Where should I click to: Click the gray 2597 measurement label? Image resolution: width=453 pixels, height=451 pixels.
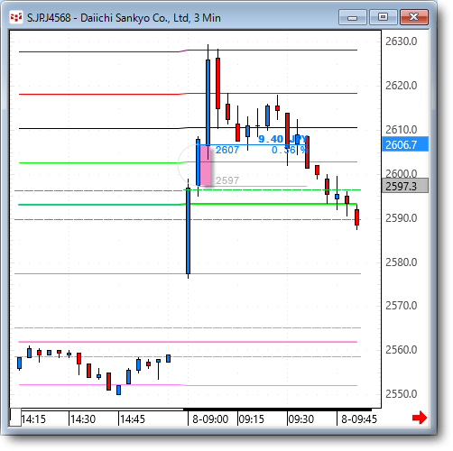tap(227, 180)
